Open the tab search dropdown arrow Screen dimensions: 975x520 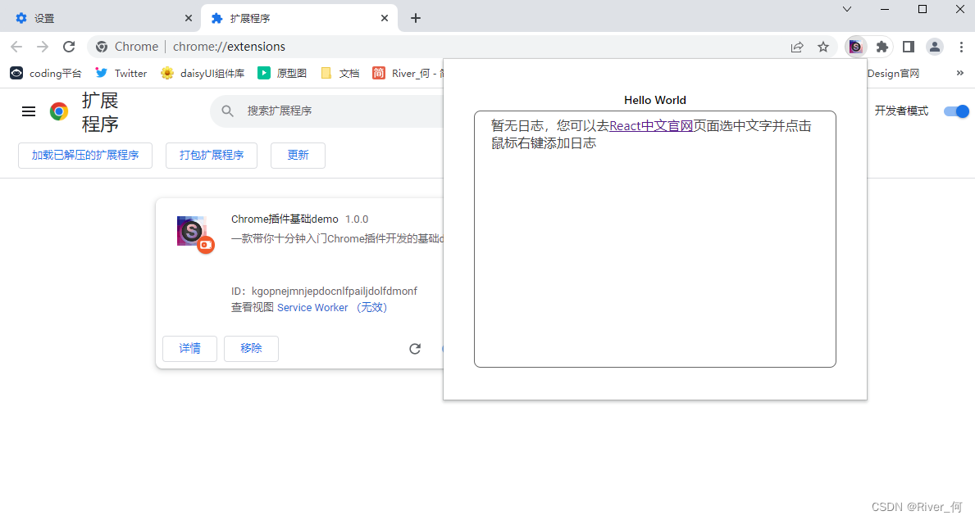(x=847, y=9)
